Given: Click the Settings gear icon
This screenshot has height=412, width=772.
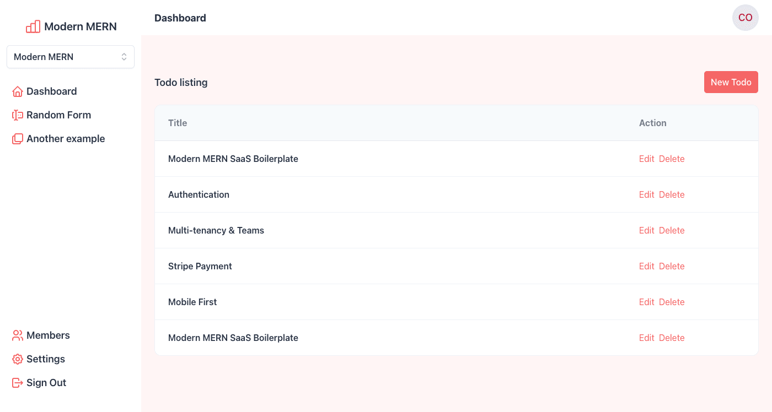Looking at the screenshot, I should 17,359.
